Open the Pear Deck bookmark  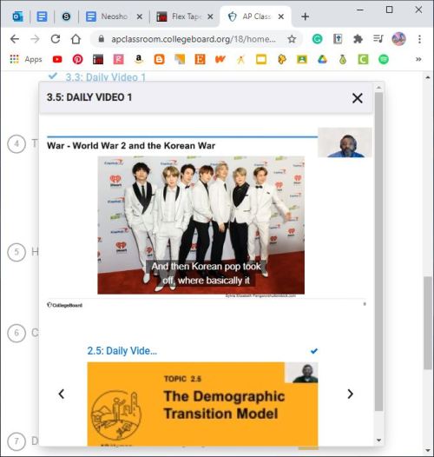pyautogui.click(x=343, y=59)
